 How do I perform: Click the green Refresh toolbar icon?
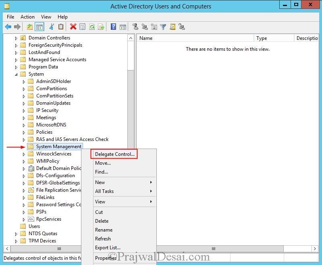92,27
